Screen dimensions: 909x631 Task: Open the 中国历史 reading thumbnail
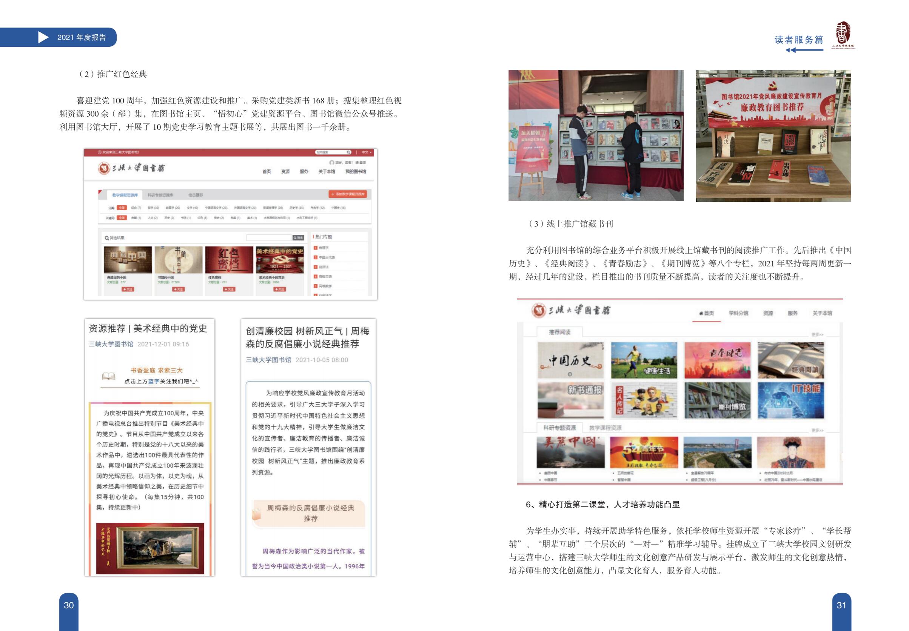570,360
